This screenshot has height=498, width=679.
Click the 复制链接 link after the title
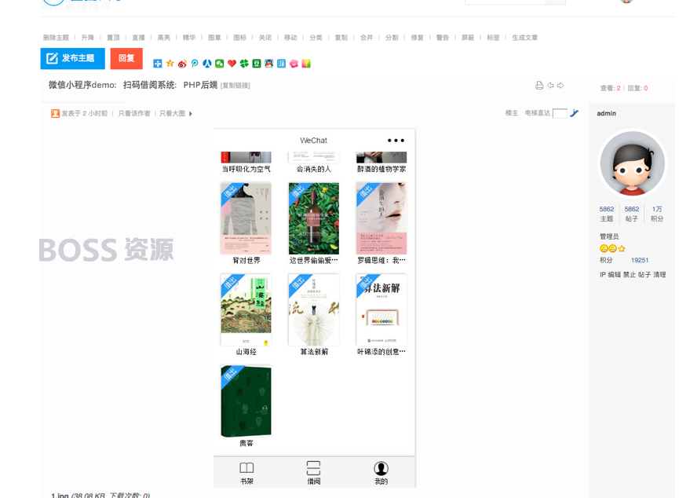(x=235, y=86)
